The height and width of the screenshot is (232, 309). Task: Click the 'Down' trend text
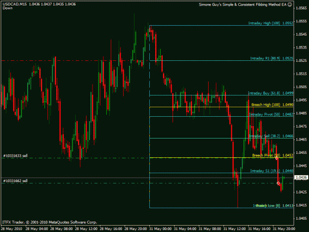pos(7,8)
